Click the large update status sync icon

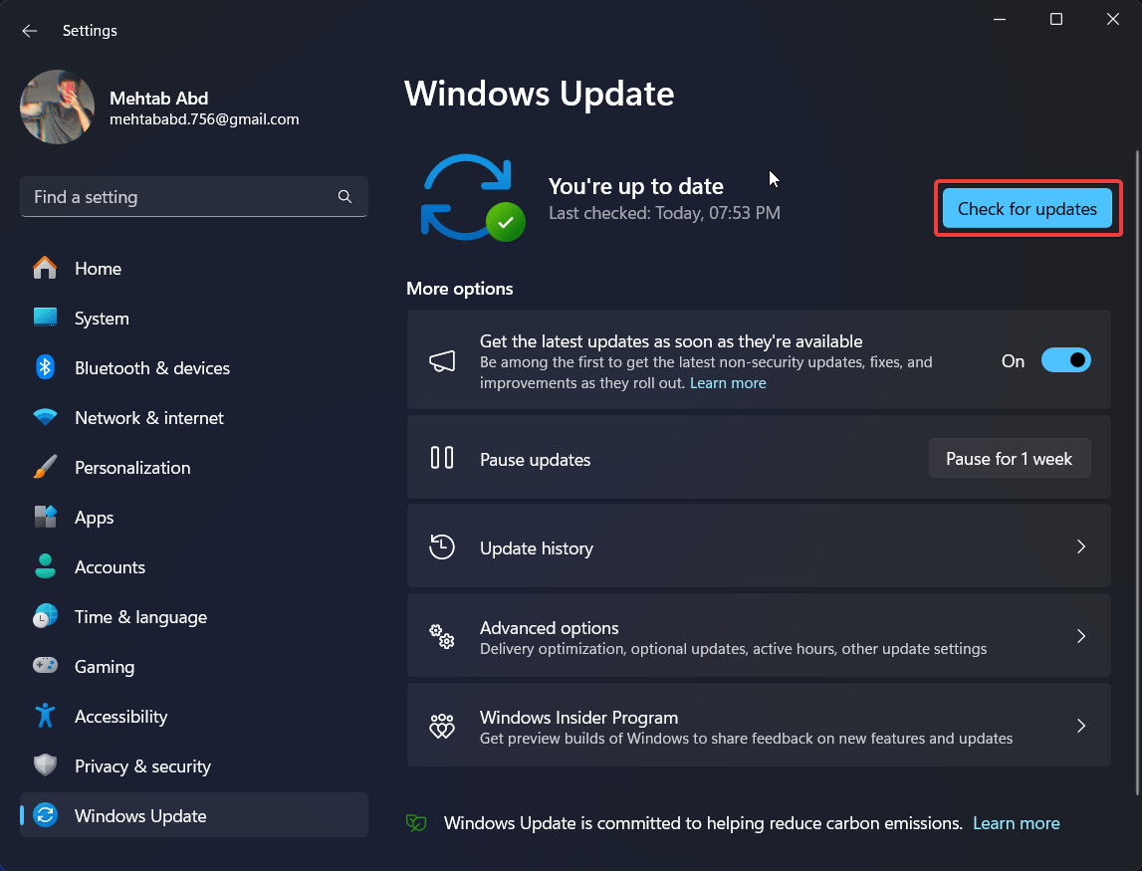[x=473, y=197]
